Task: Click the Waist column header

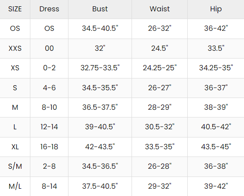Action: coord(160,9)
